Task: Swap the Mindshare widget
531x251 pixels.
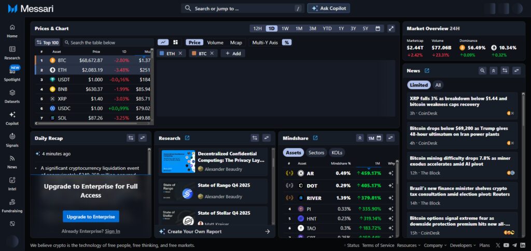Action: click(391, 138)
